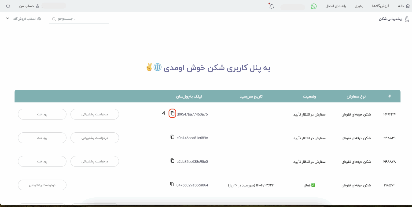Image resolution: width=412 pixels, height=207 pixels.
Task: Click پرداخت for order ۲۴۸۸۲۸
Action: click(x=42, y=161)
